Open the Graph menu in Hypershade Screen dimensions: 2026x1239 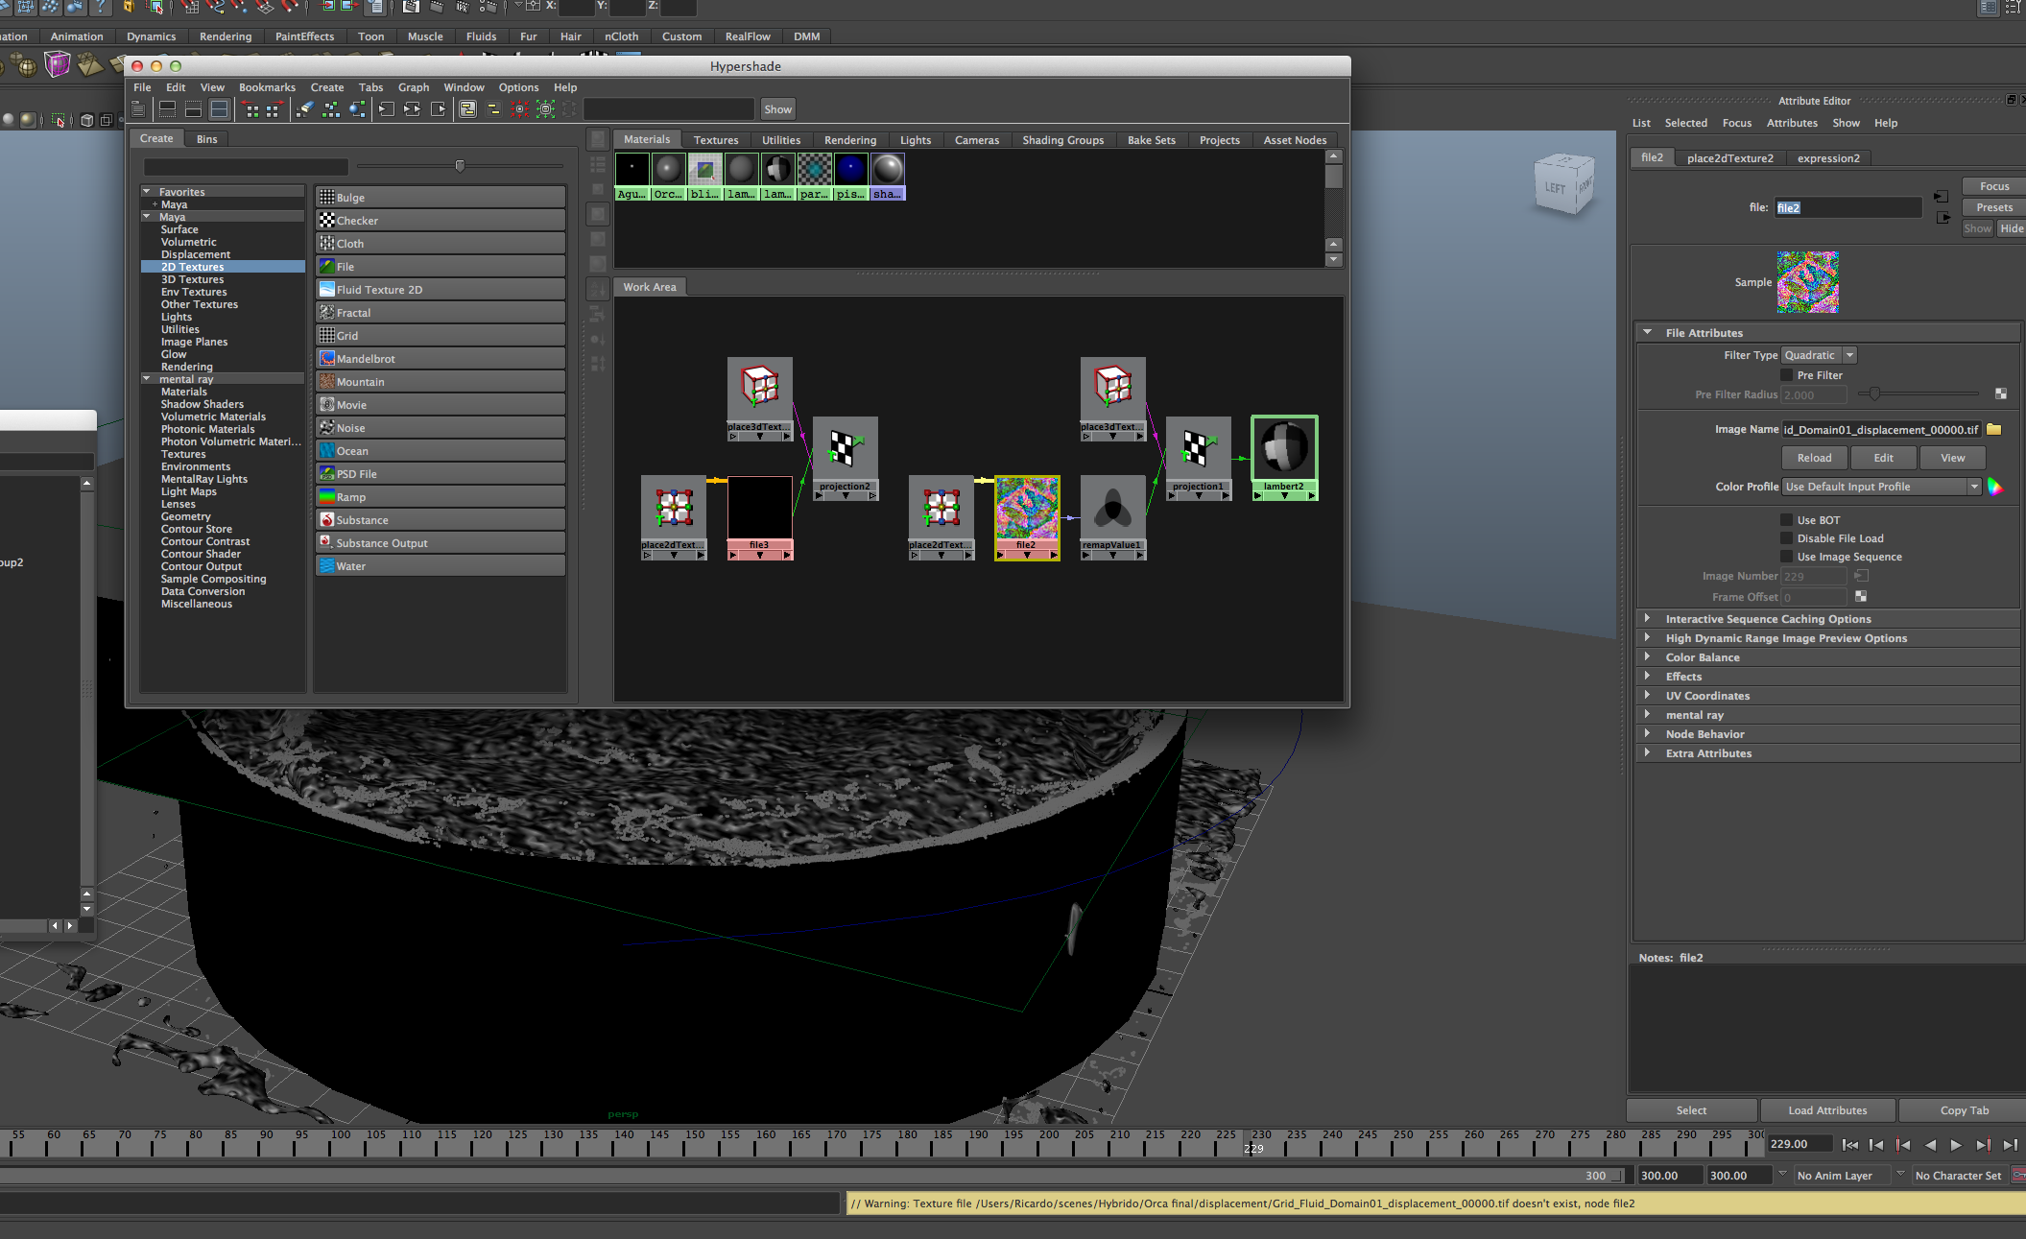pyautogui.click(x=414, y=87)
